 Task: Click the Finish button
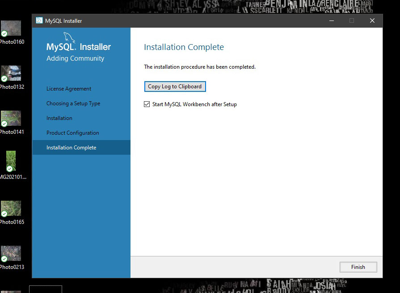(x=358, y=267)
